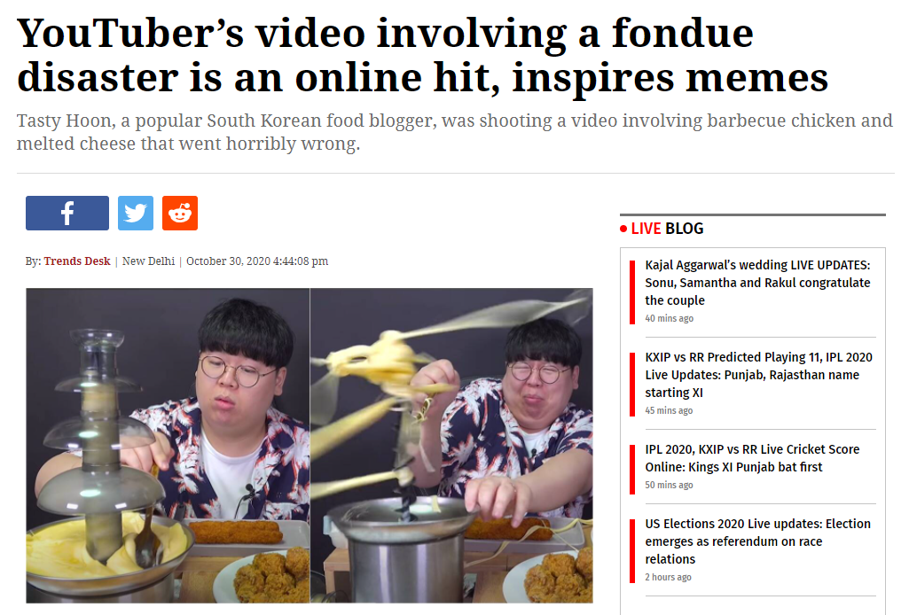The width and height of the screenshot is (909, 615).
Task: Click the 45 mins ago timestamp
Action: click(669, 410)
